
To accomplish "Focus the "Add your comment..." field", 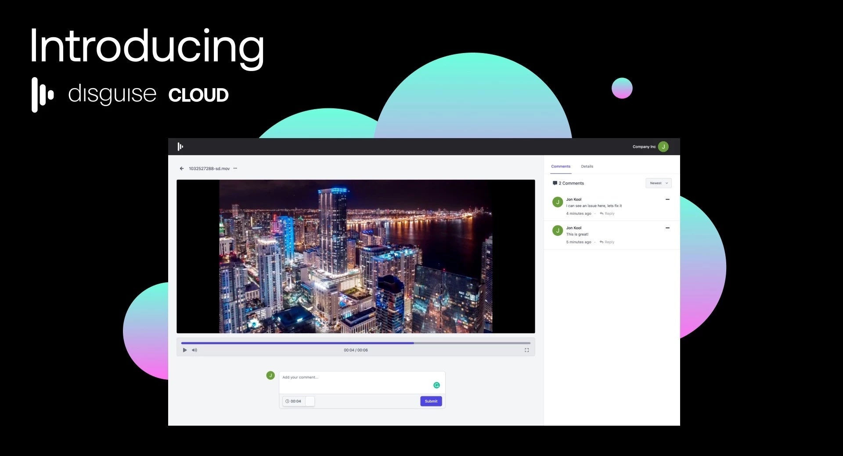I will tap(362, 383).
